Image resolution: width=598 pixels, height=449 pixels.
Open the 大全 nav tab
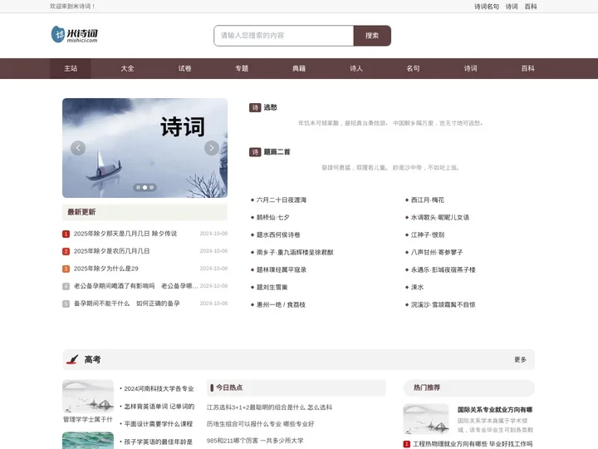click(x=127, y=68)
